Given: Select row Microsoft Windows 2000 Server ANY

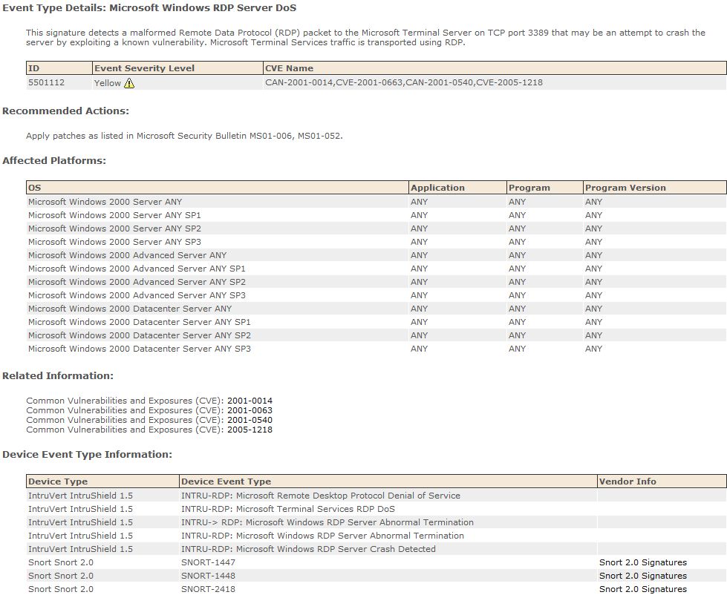Looking at the screenshot, I should click(376, 202).
